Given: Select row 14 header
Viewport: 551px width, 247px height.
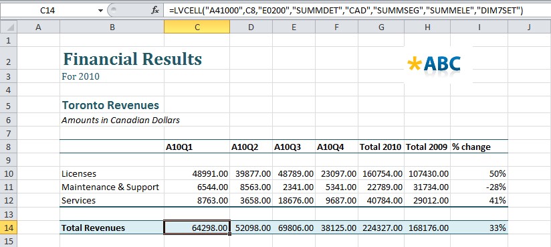Looking at the screenshot, I should [x=9, y=228].
